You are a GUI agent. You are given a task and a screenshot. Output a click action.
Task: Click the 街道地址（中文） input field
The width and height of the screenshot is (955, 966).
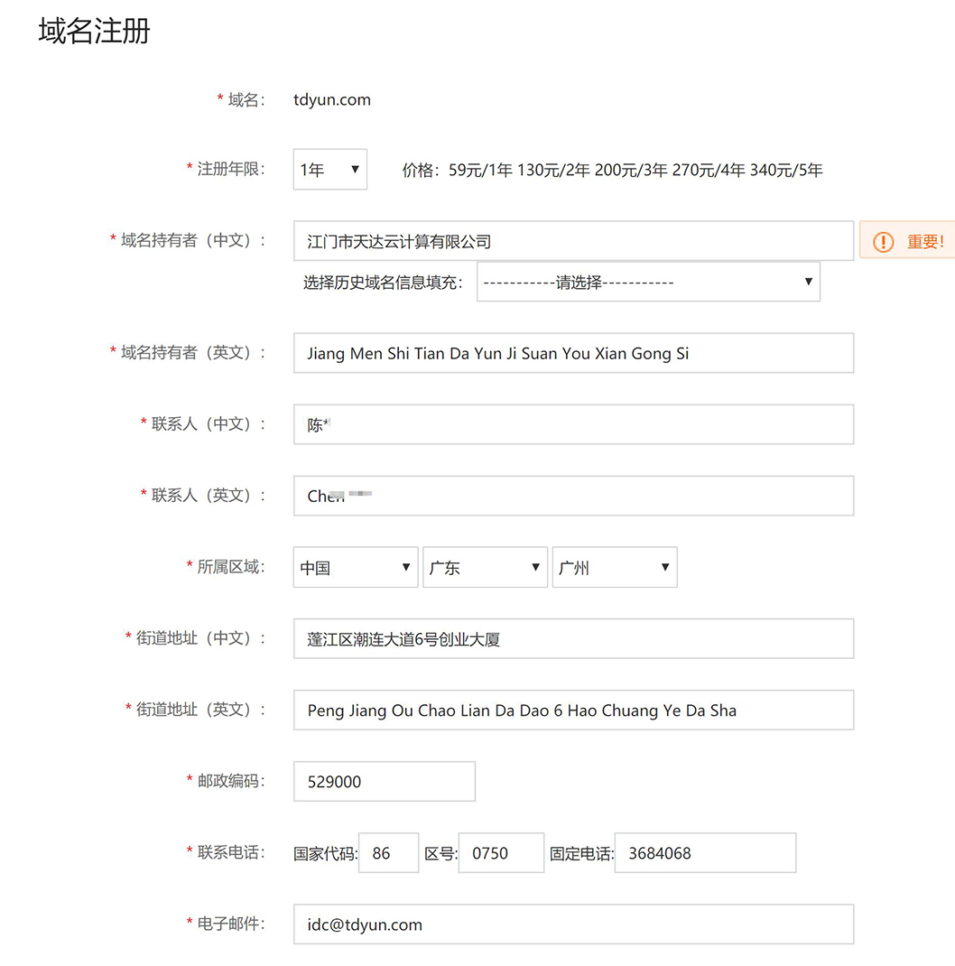coord(573,639)
